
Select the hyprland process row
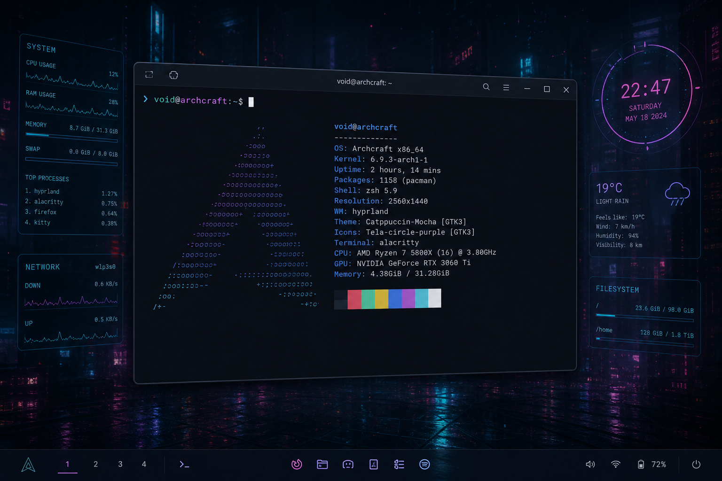coord(71,192)
